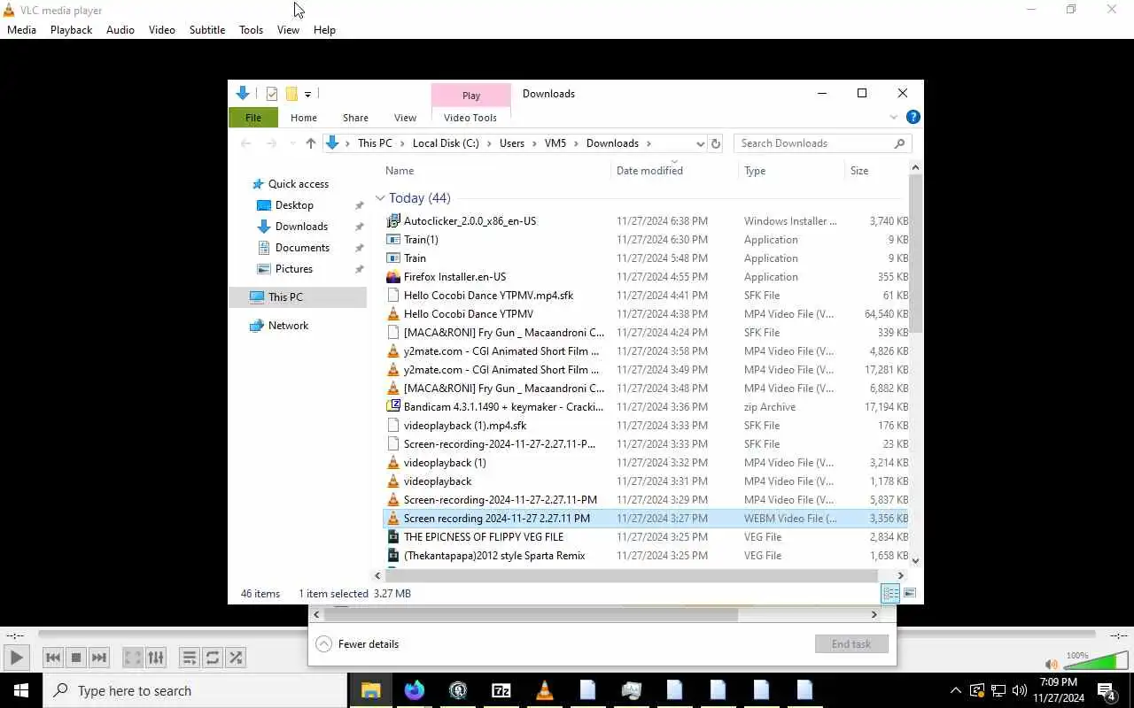Open Desktop in navigation pane
1134x708 pixels.
(x=294, y=205)
